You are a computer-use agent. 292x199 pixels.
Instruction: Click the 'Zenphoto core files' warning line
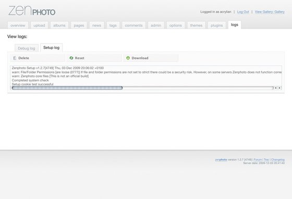[50, 76]
